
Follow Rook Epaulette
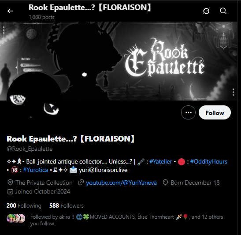point(215,112)
